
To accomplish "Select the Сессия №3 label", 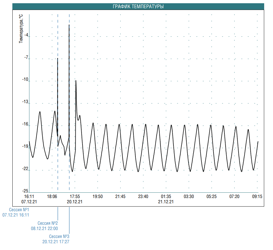I will 59,236.
